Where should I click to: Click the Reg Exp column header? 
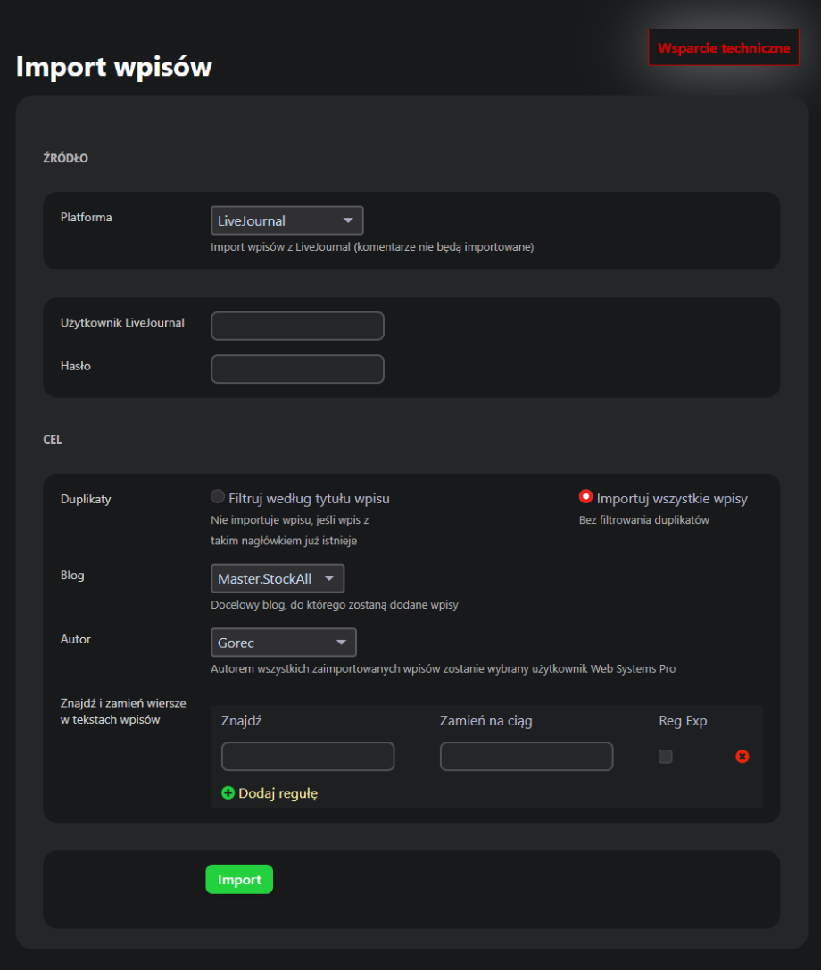(x=683, y=721)
